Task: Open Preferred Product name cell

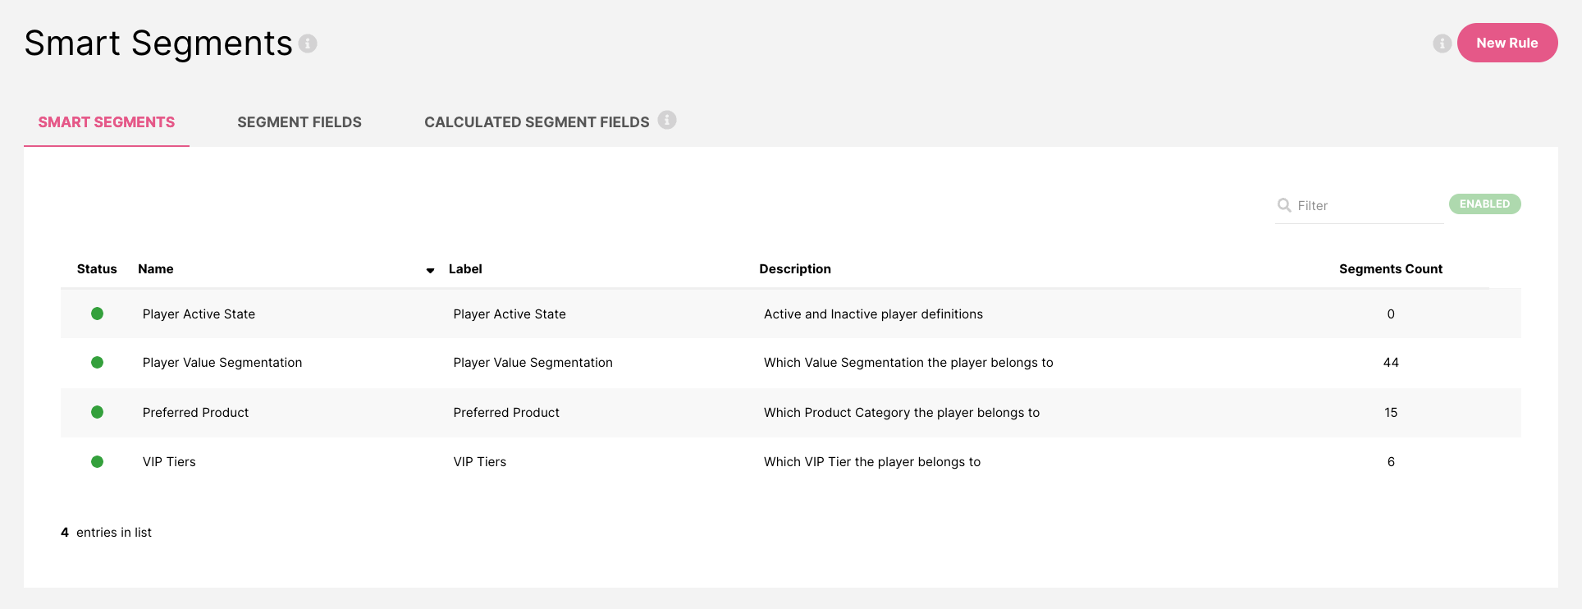Action: (195, 412)
